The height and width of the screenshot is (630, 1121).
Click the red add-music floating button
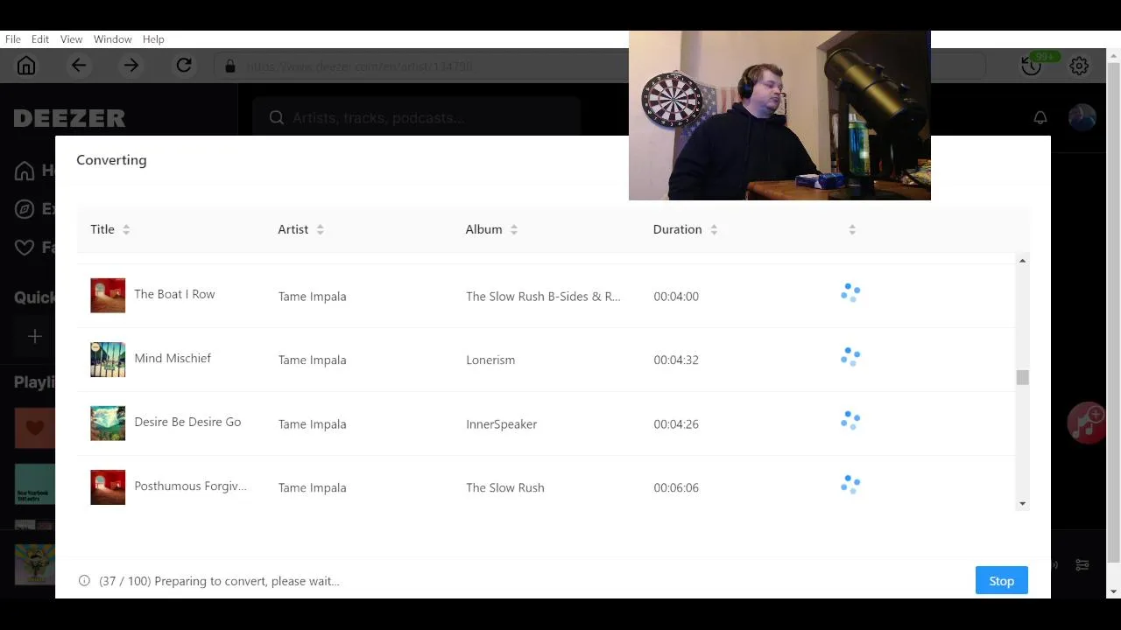(x=1086, y=423)
